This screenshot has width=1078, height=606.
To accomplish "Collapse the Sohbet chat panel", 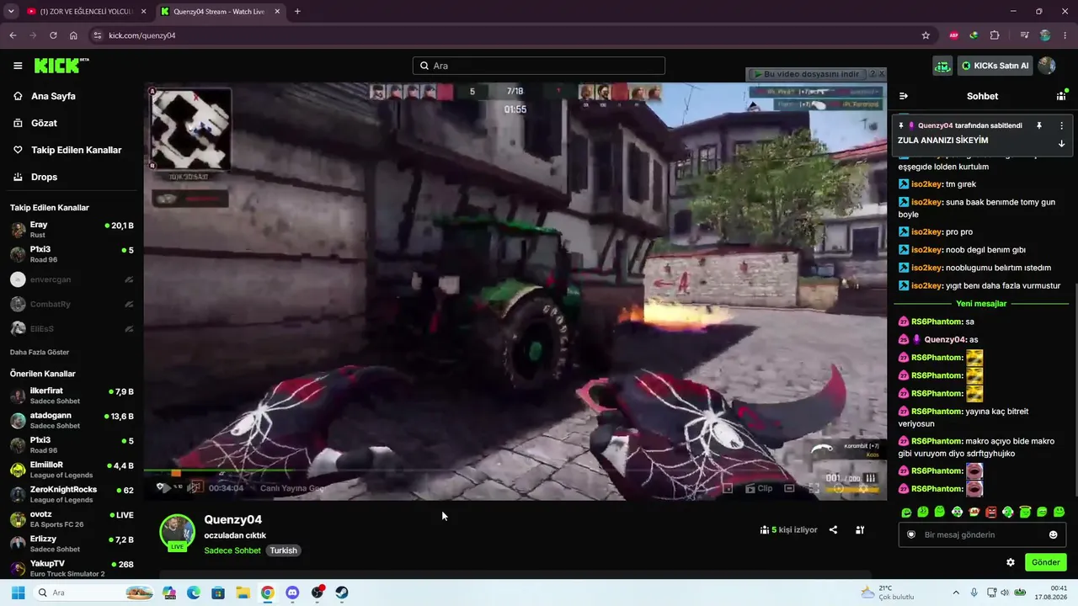I will 904,96.
